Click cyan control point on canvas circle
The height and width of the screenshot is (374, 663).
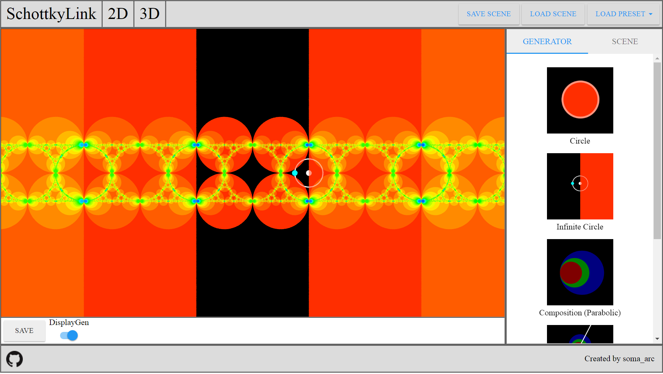click(x=295, y=174)
